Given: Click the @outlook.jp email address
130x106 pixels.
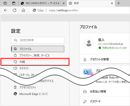Looking at the screenshot, I should [110, 44].
